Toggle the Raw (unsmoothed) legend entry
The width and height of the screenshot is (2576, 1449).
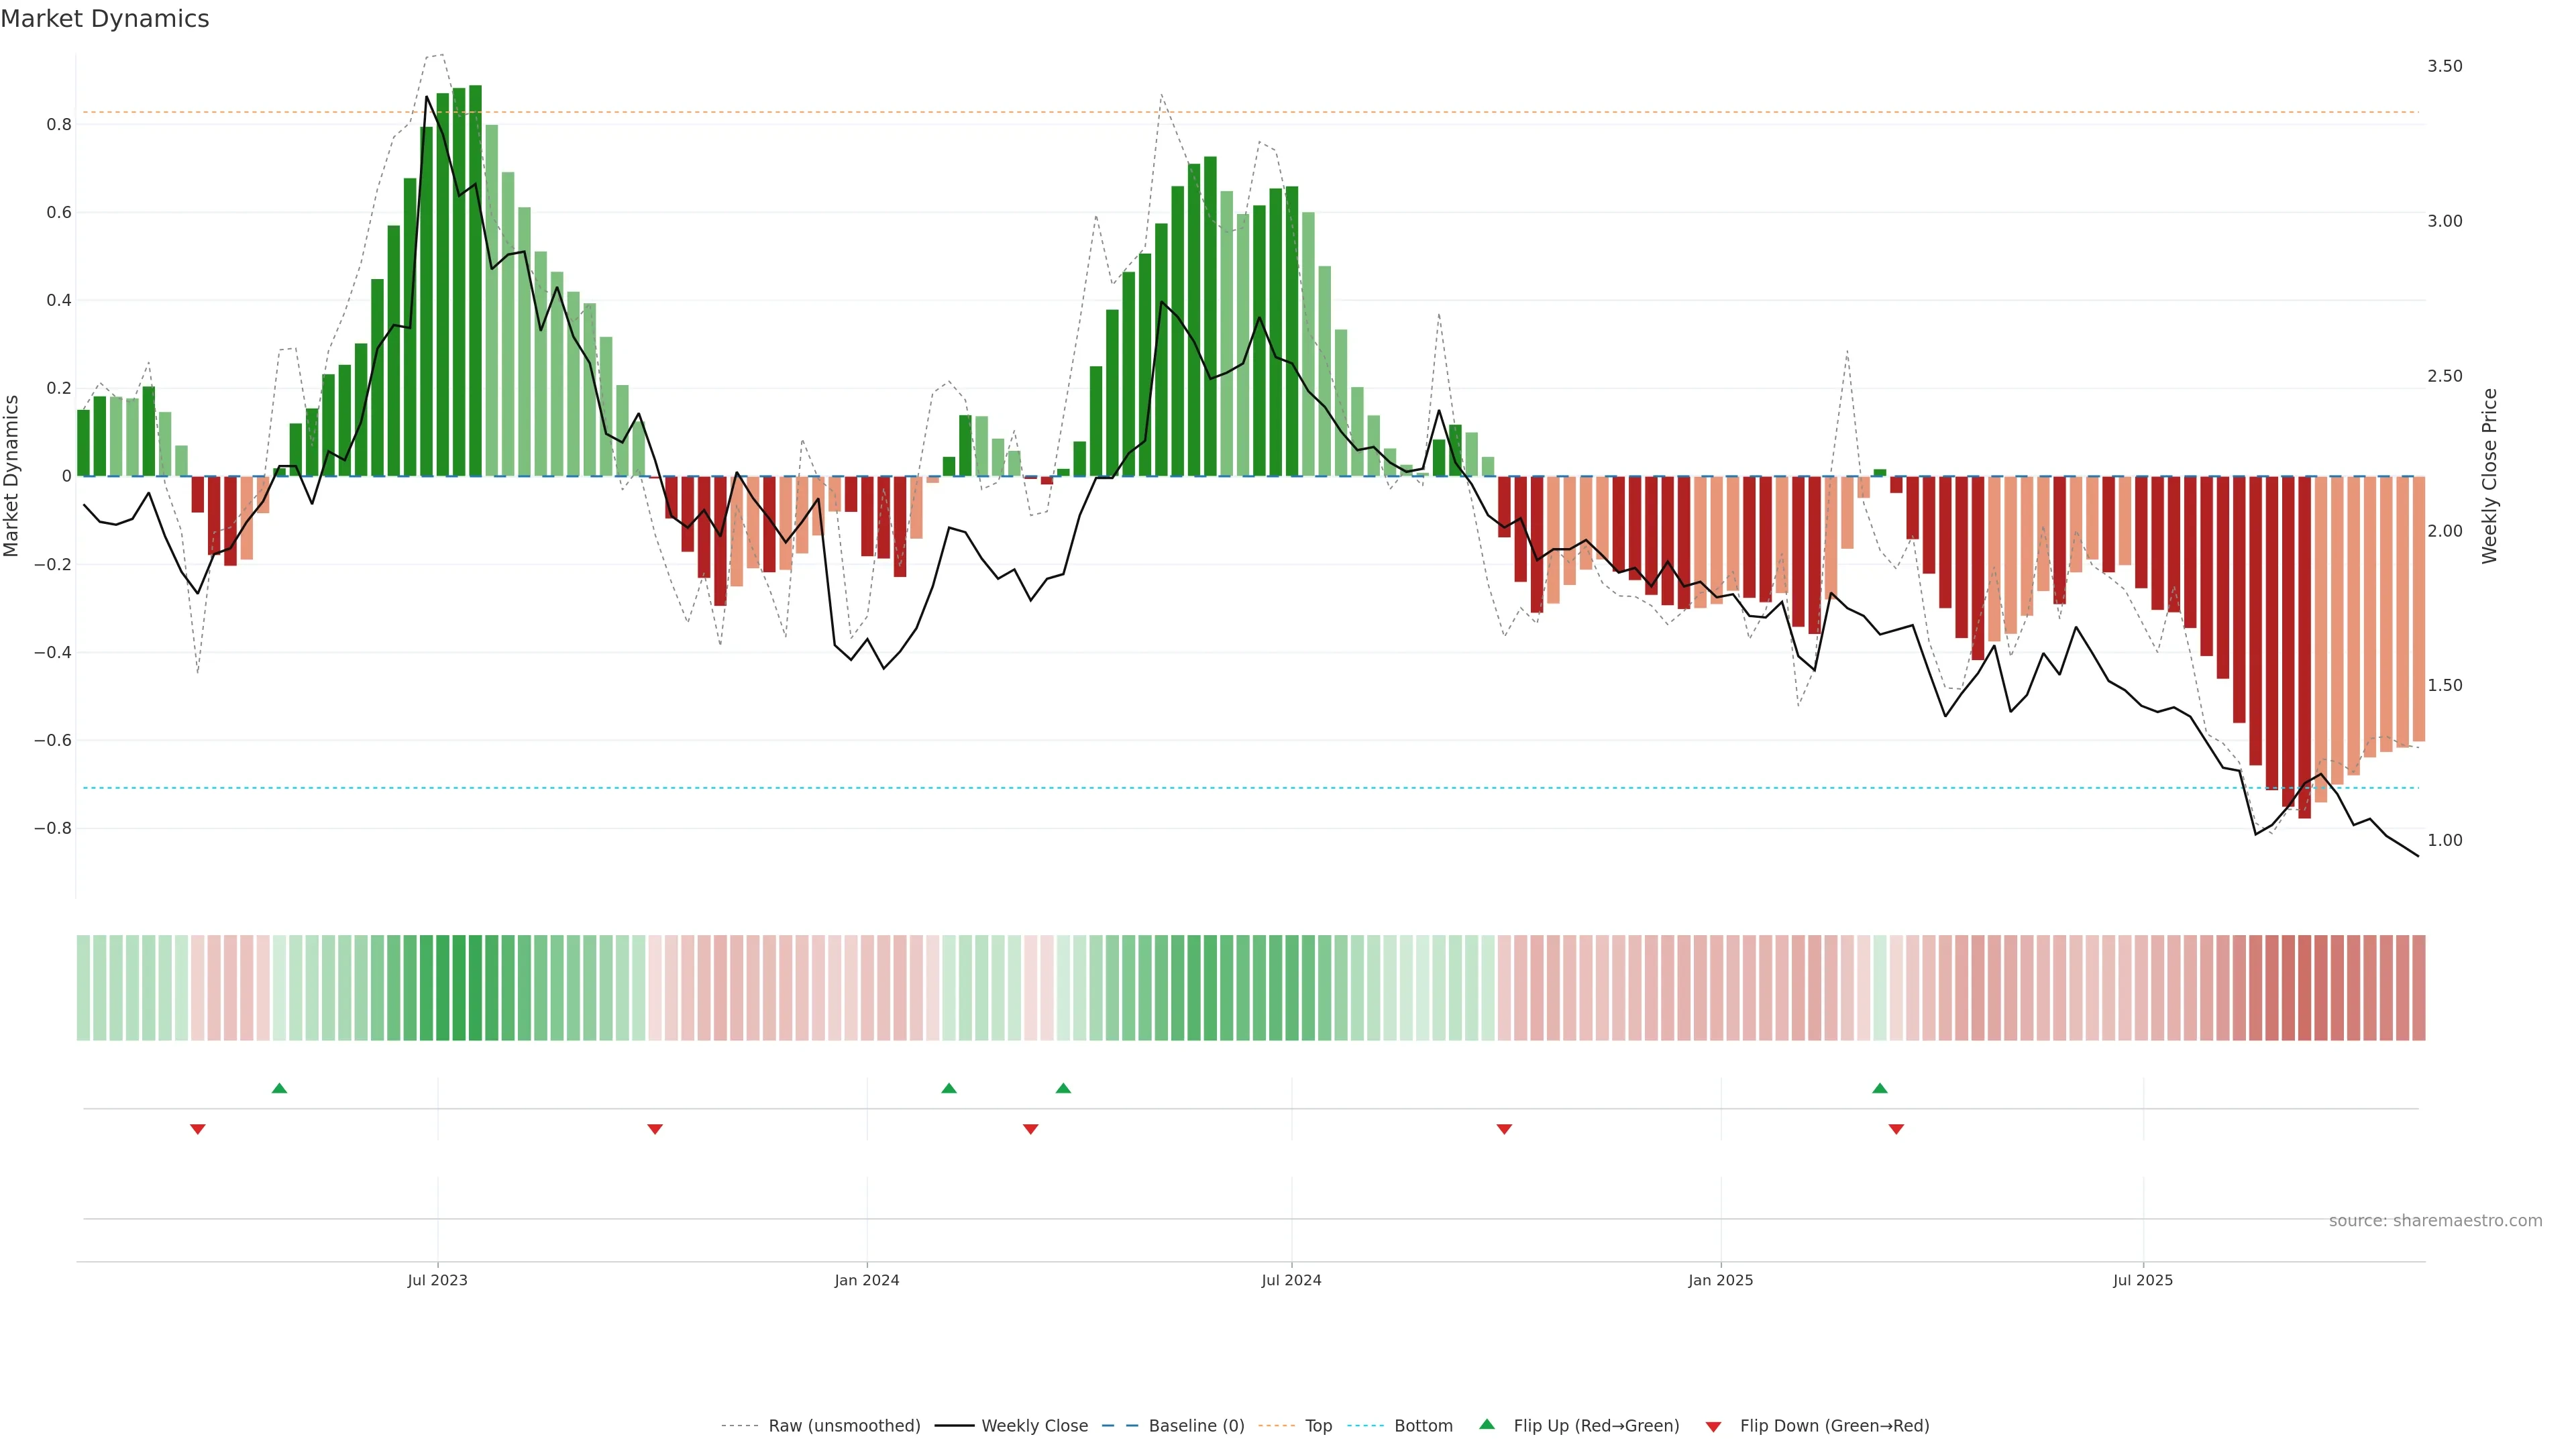844,1426
